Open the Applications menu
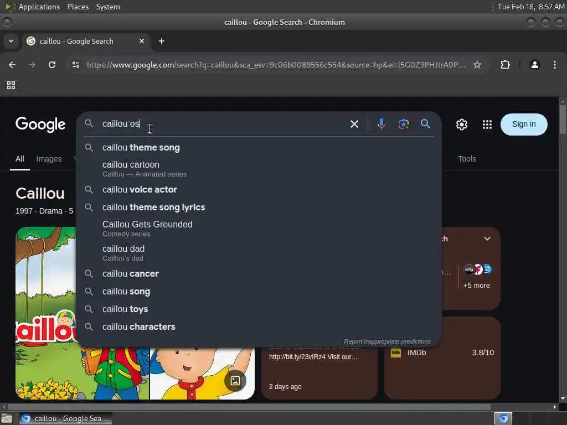This screenshot has height=425, width=567. 39,7
